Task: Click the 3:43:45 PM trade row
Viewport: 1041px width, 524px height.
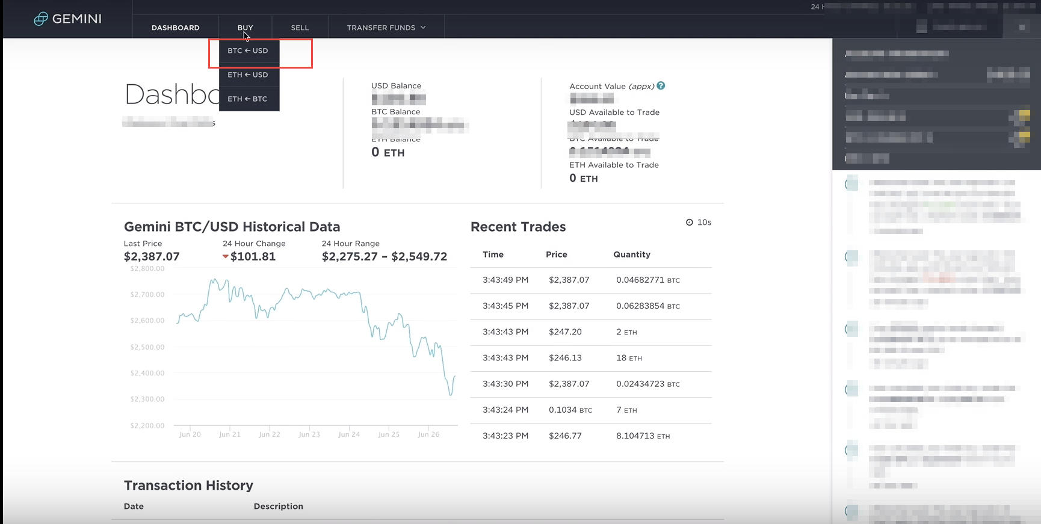Action: [591, 306]
